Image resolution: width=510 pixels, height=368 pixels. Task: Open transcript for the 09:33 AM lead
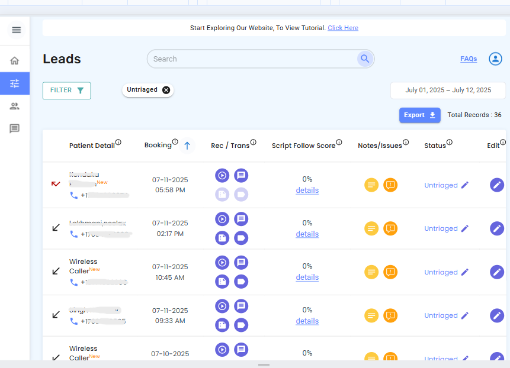point(241,306)
